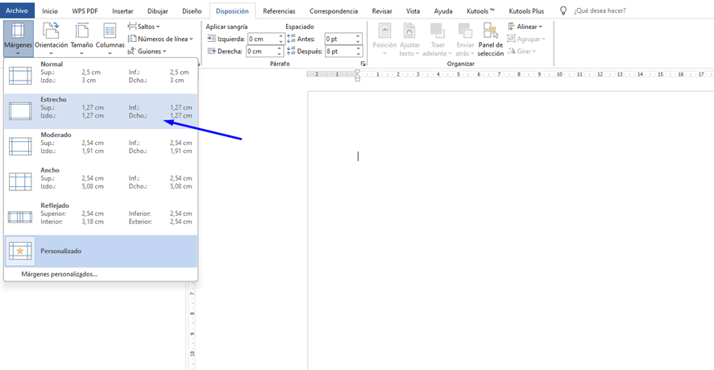Open the Guiones hyphenation dropdown
714x370 pixels.
pyautogui.click(x=149, y=51)
